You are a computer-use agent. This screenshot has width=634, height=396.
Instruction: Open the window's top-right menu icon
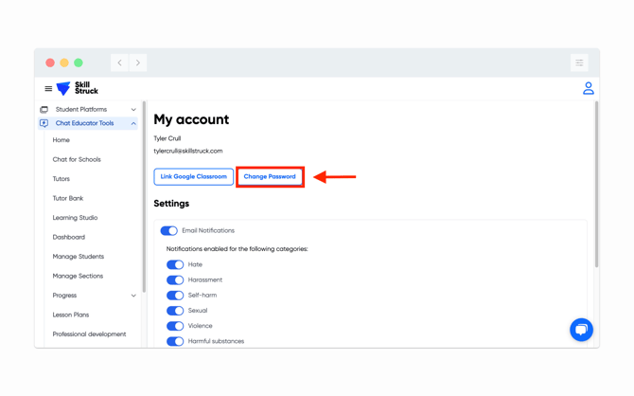click(579, 63)
